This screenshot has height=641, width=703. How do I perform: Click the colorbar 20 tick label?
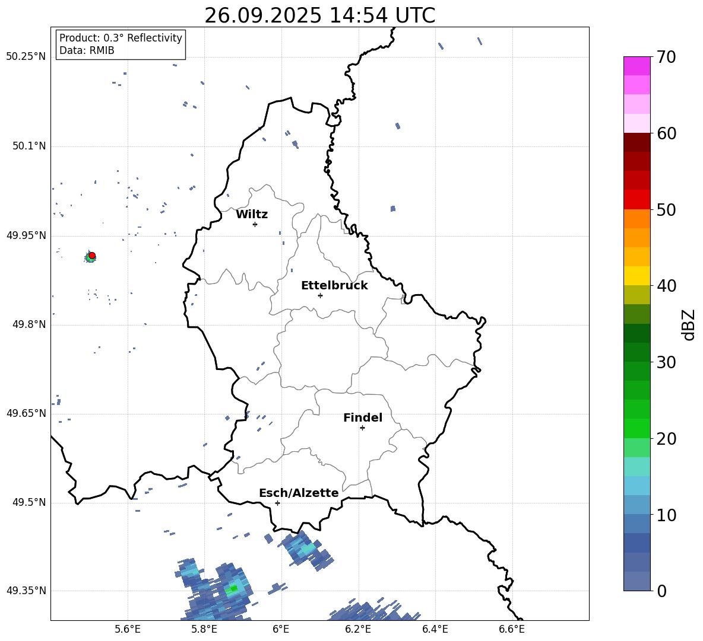click(666, 439)
